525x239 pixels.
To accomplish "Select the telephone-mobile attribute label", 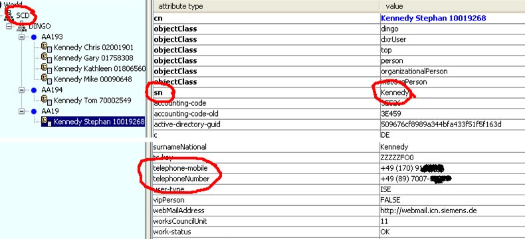I will pyautogui.click(x=181, y=168).
